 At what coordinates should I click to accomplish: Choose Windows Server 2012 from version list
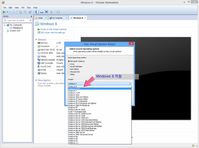pos(100,109)
